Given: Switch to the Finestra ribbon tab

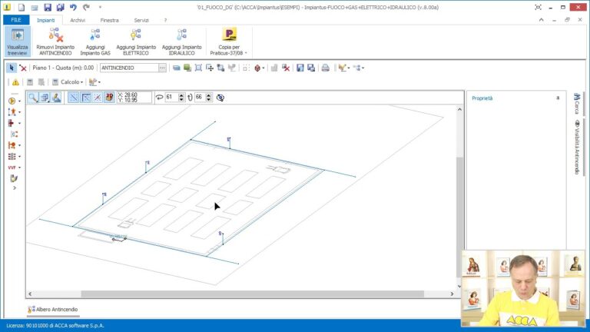Looking at the screenshot, I should [x=110, y=20].
